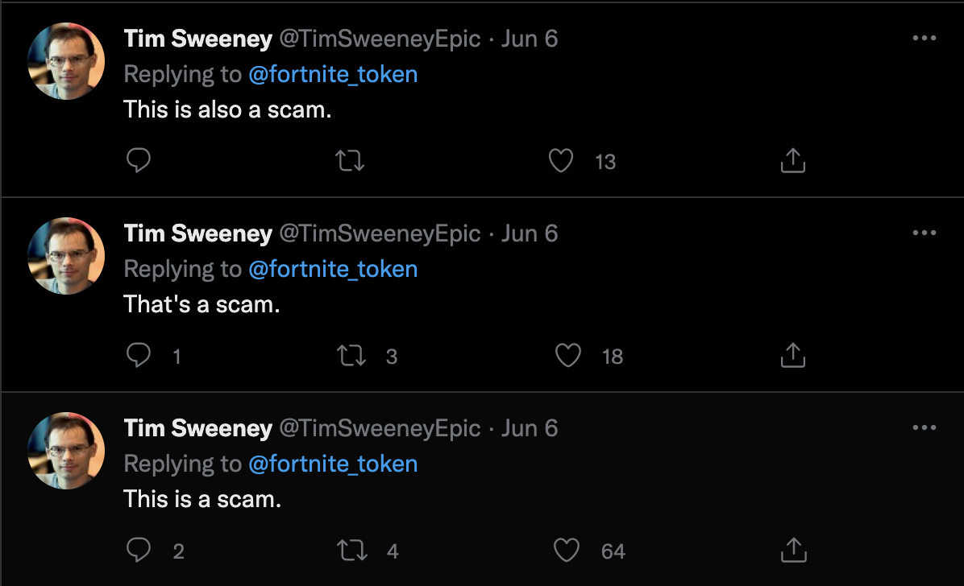The height and width of the screenshot is (586, 964).
Task: Open @fortnite_token link in the bottom tweet
Action: pyautogui.click(x=333, y=464)
